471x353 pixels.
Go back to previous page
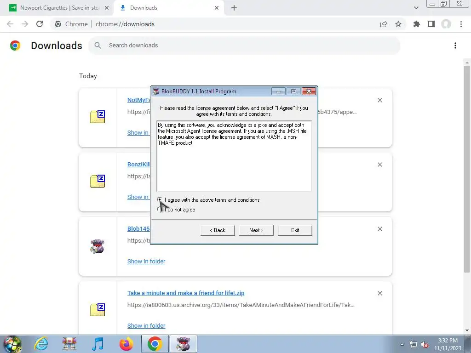10,24
